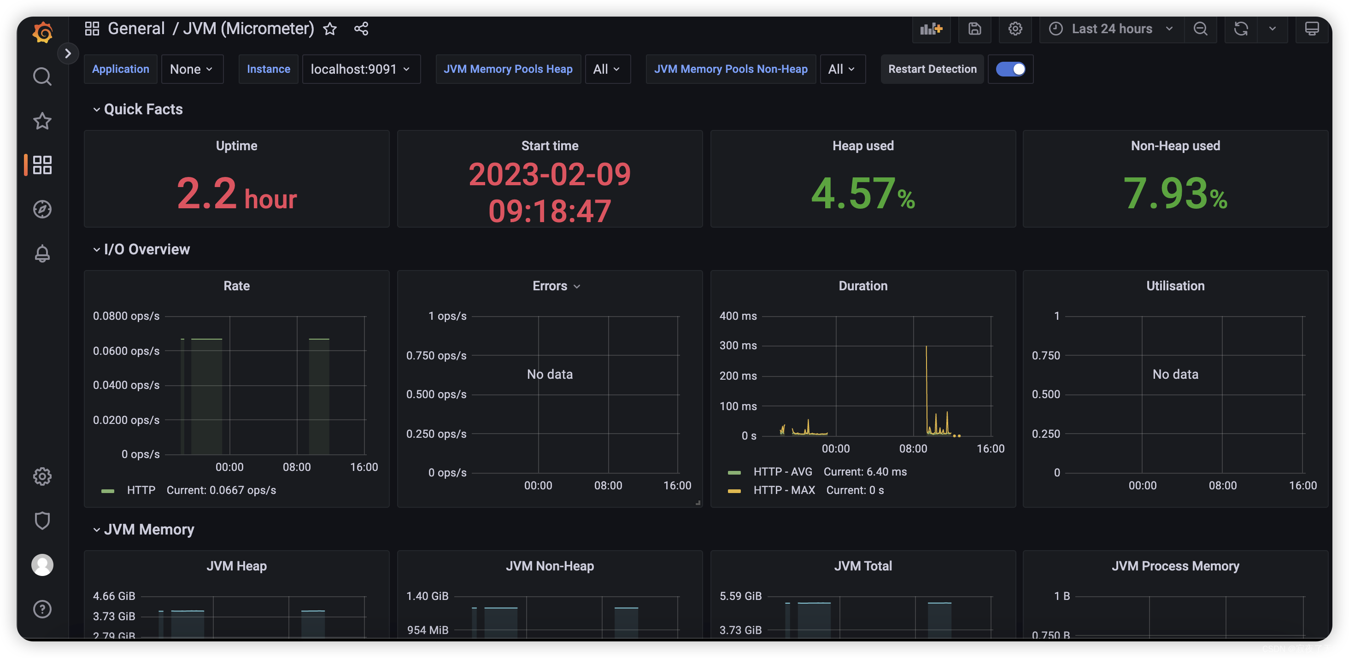Share the dashboard via share icon
This screenshot has width=1349, height=658.
point(361,29)
